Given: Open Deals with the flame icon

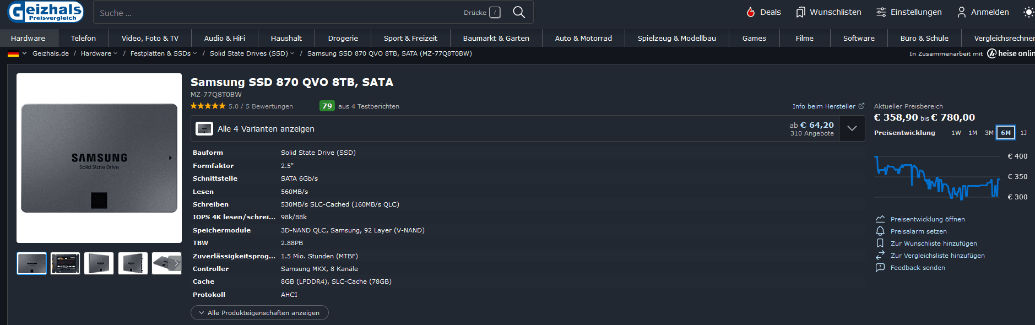Looking at the screenshot, I should 751,12.
